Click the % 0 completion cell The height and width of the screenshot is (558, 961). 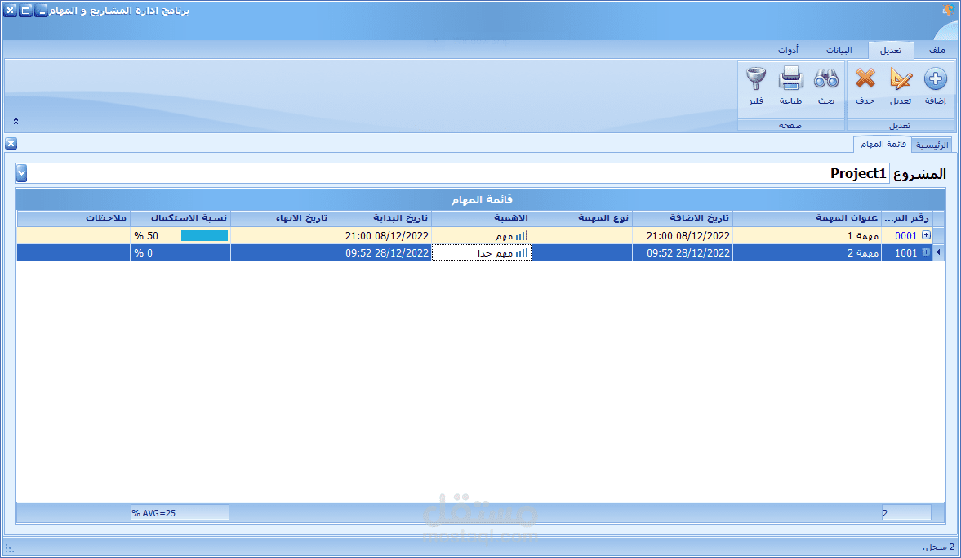(180, 252)
